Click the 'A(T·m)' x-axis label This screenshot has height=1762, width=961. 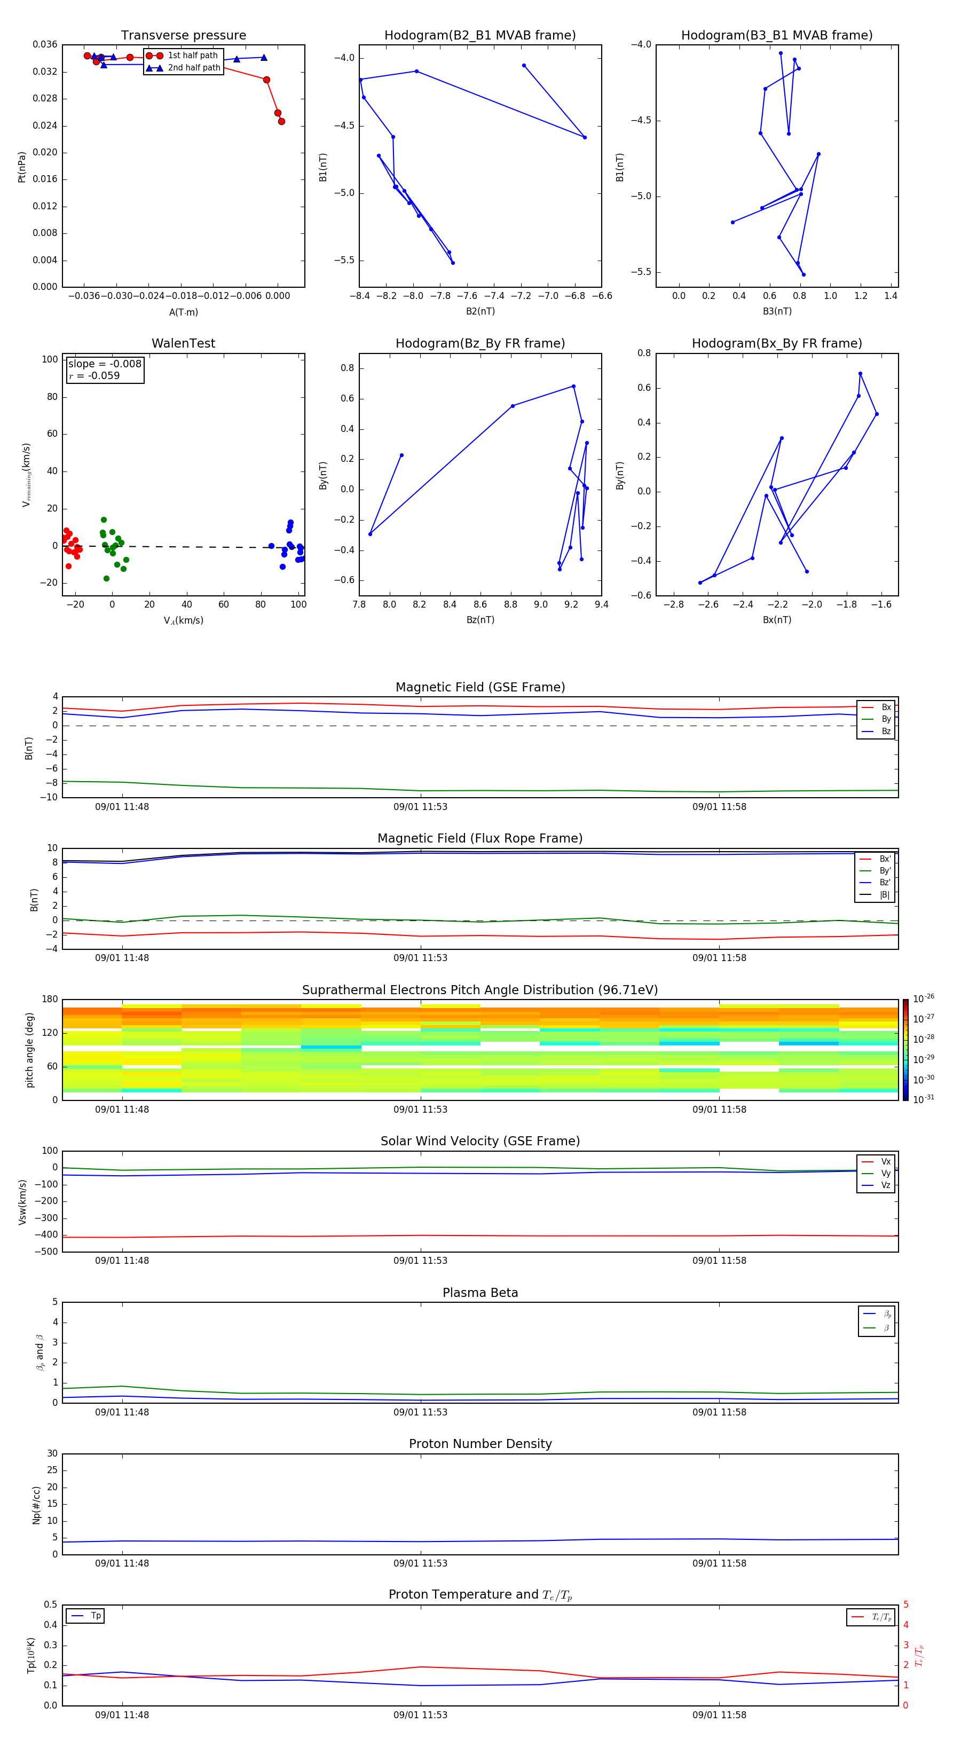183,312
